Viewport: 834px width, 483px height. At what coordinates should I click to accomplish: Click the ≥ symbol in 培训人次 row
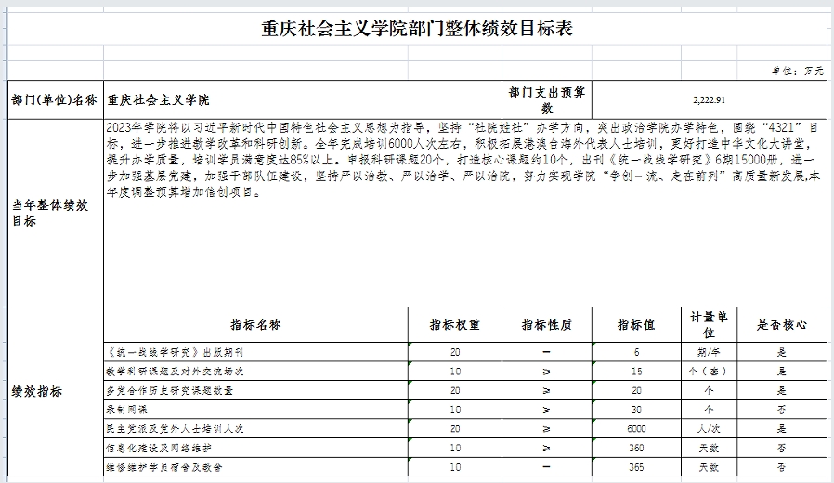(x=547, y=429)
